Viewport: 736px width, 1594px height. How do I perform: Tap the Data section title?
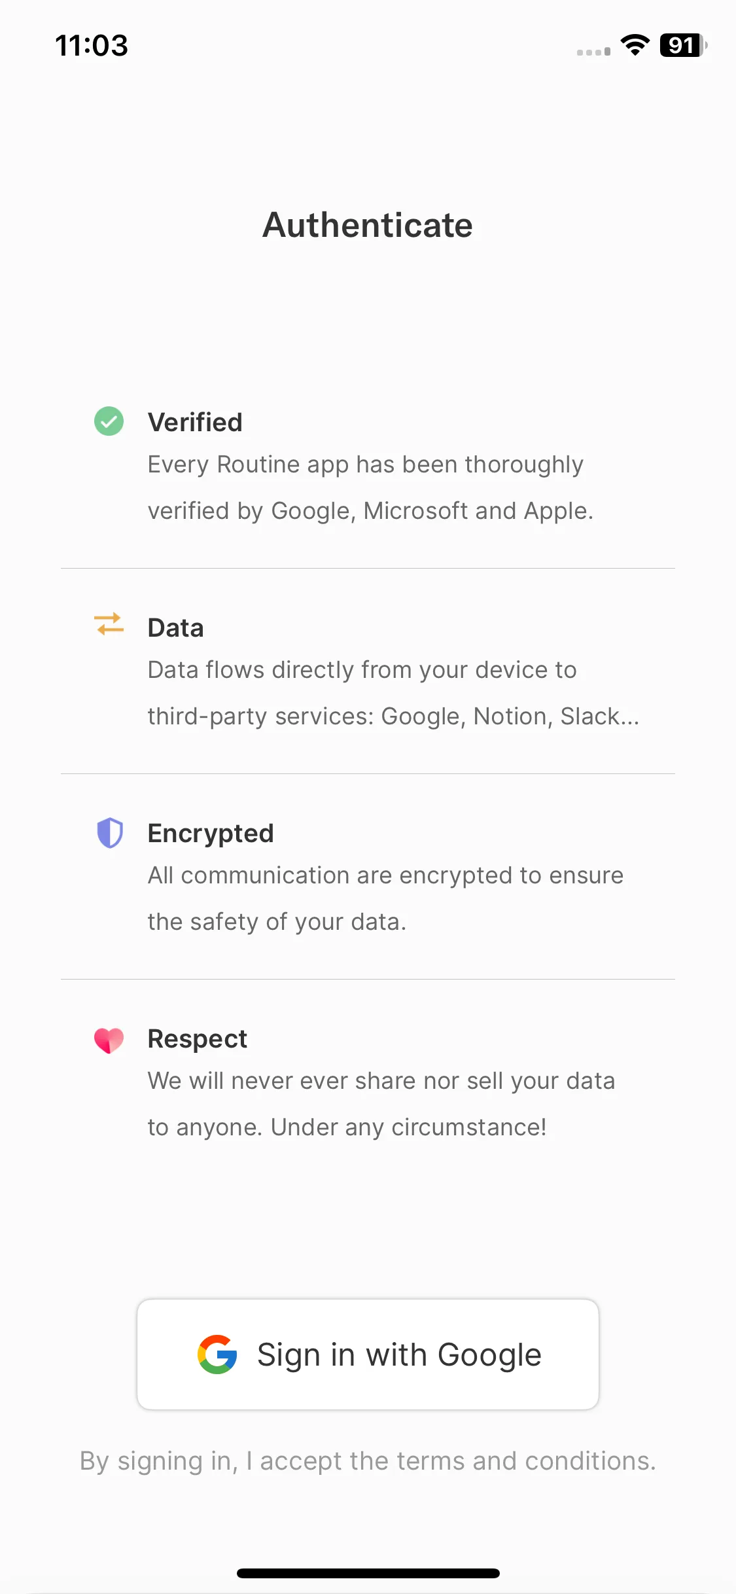point(175,628)
